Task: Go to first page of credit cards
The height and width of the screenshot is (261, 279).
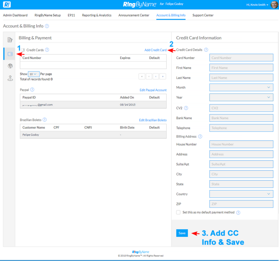Action: pyautogui.click(x=142, y=76)
